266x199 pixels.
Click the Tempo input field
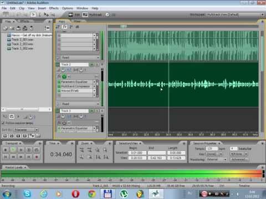pyautogui.click(x=212, y=149)
